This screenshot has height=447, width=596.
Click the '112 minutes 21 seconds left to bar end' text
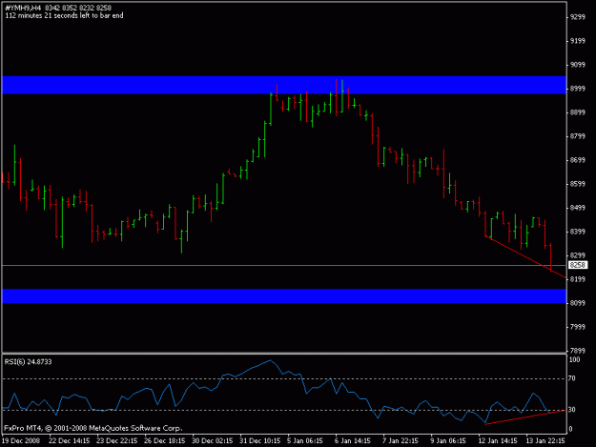pyautogui.click(x=64, y=15)
